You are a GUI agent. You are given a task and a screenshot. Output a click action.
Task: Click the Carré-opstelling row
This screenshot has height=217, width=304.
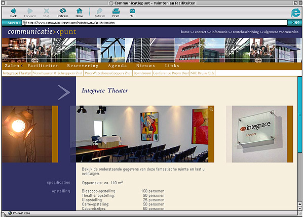tap(123, 204)
